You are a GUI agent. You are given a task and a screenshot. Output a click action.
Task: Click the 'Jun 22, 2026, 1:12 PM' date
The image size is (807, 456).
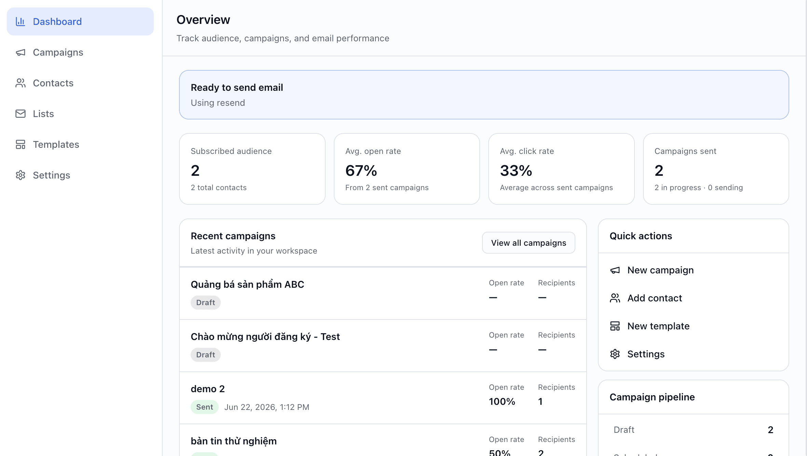click(267, 407)
